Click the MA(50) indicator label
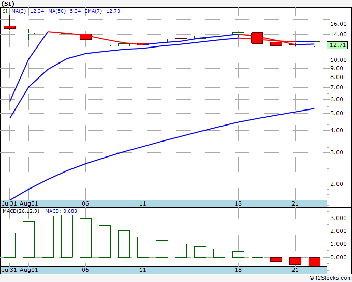Viewport: 352px width, 282px height. [57, 11]
